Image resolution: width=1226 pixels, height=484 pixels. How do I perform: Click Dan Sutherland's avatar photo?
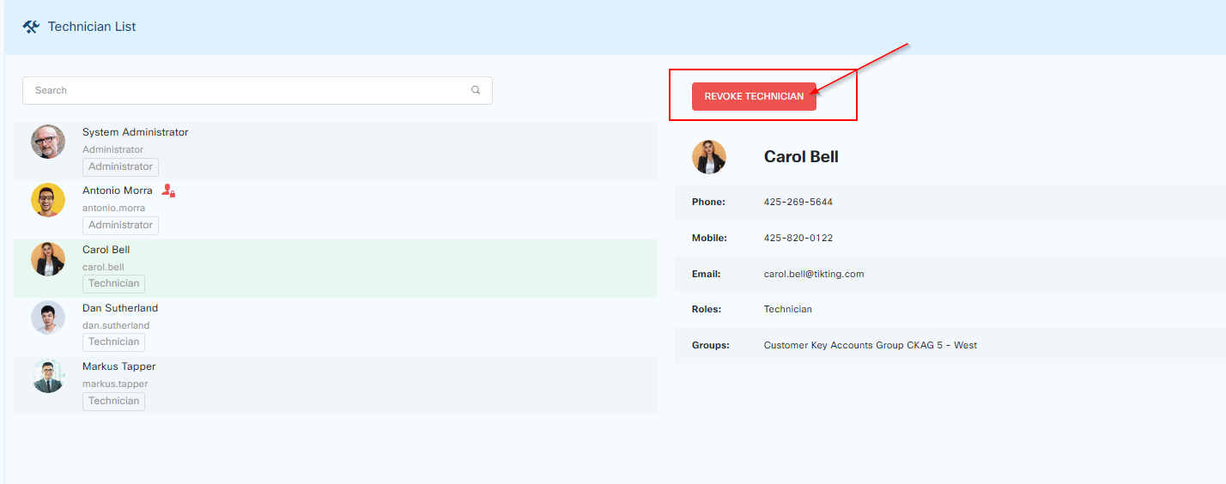pos(48,318)
